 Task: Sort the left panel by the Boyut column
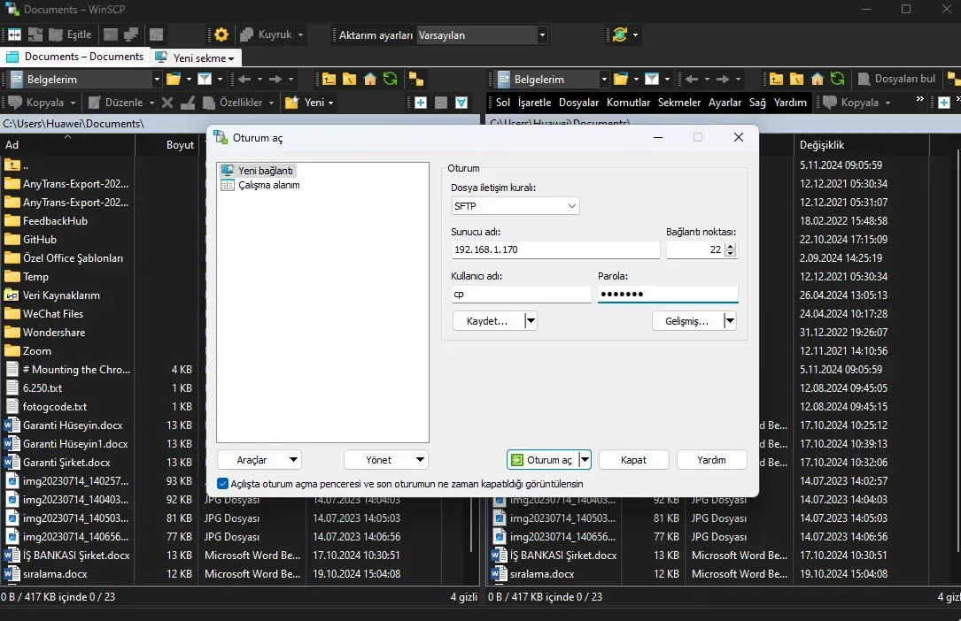(167, 145)
